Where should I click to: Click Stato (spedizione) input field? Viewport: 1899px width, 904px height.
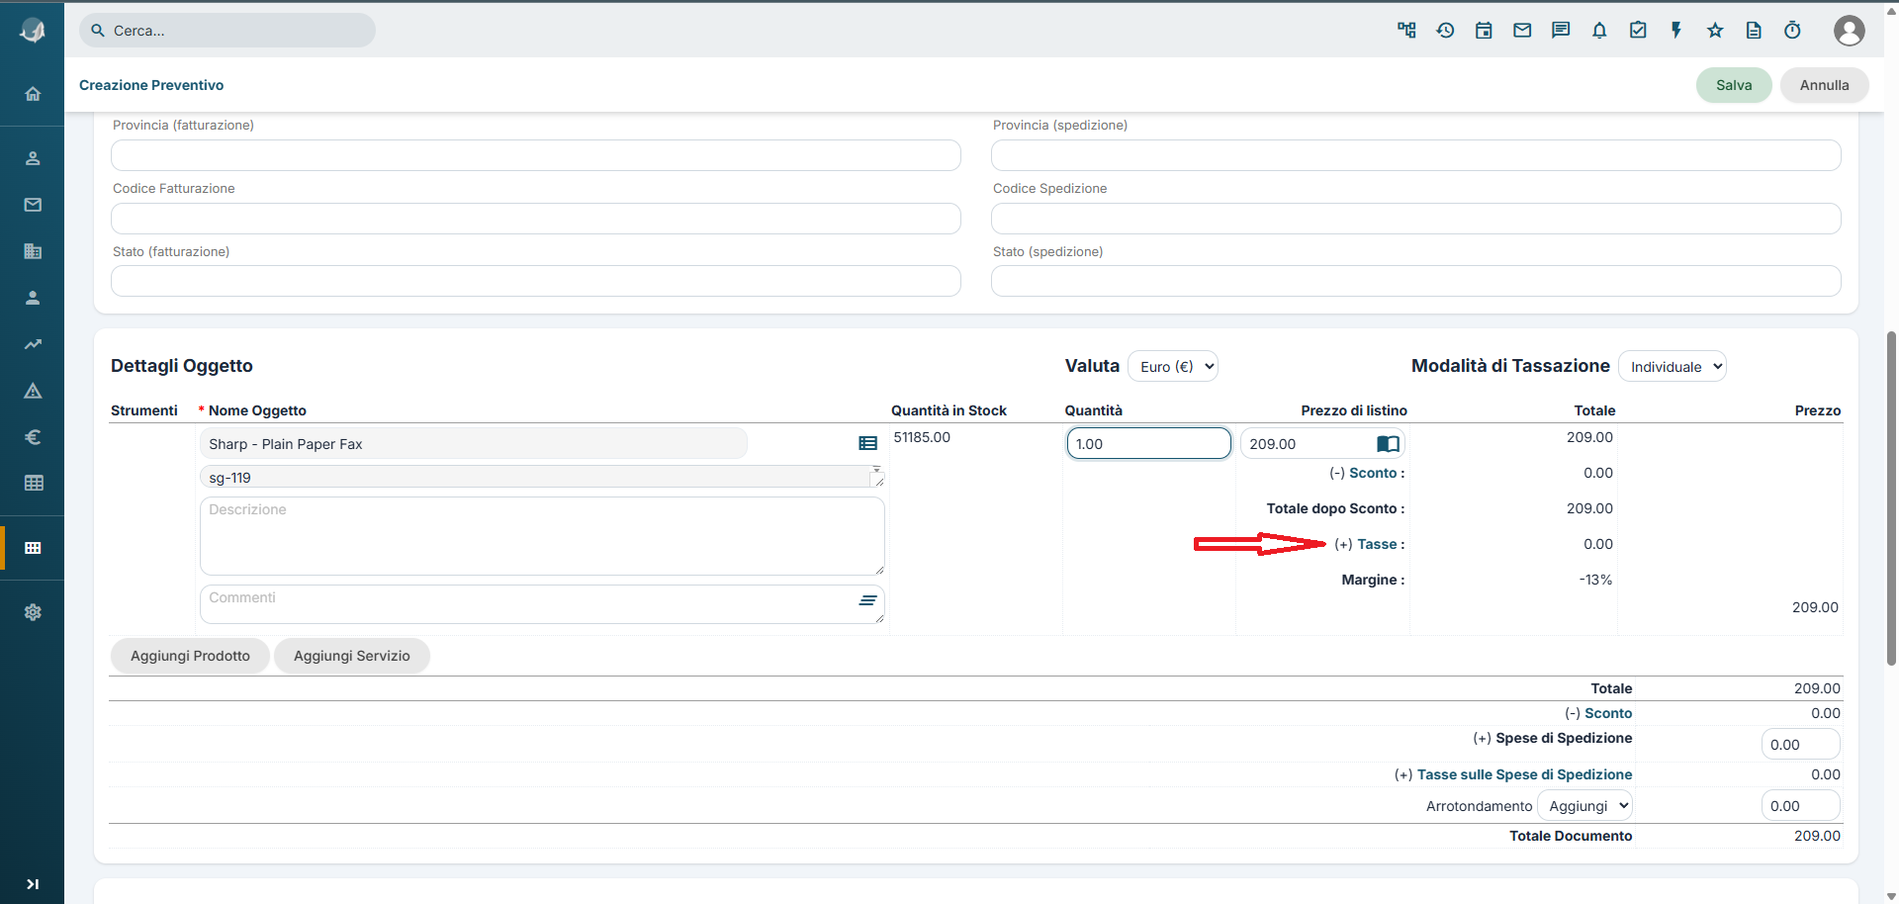(1416, 281)
